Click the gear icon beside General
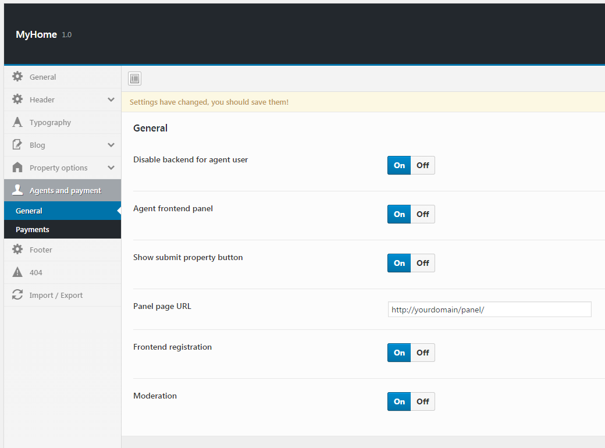605x448 pixels. [17, 76]
